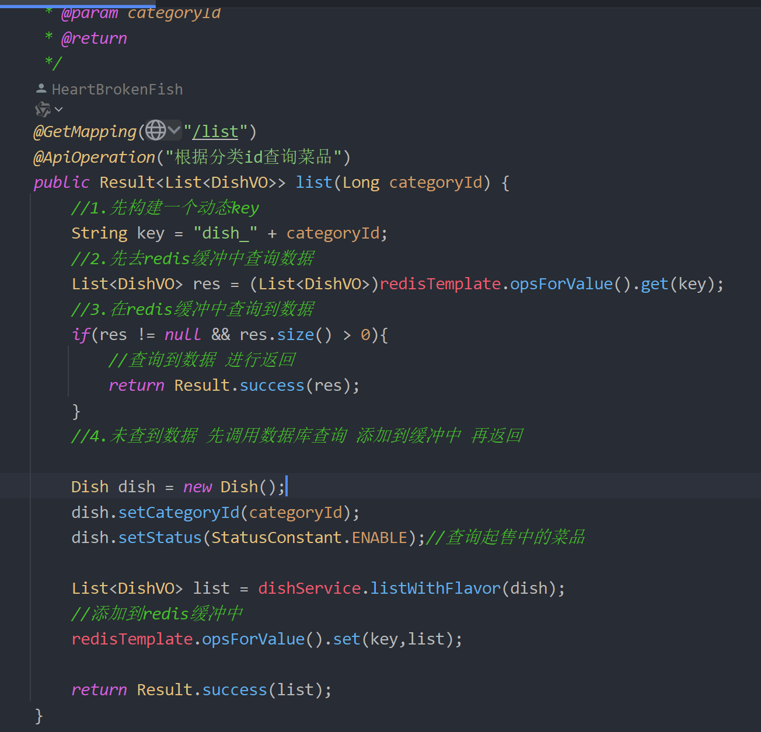Click the @GetMapping annotation
Image resolution: width=761 pixels, height=732 pixels.
tap(85, 132)
